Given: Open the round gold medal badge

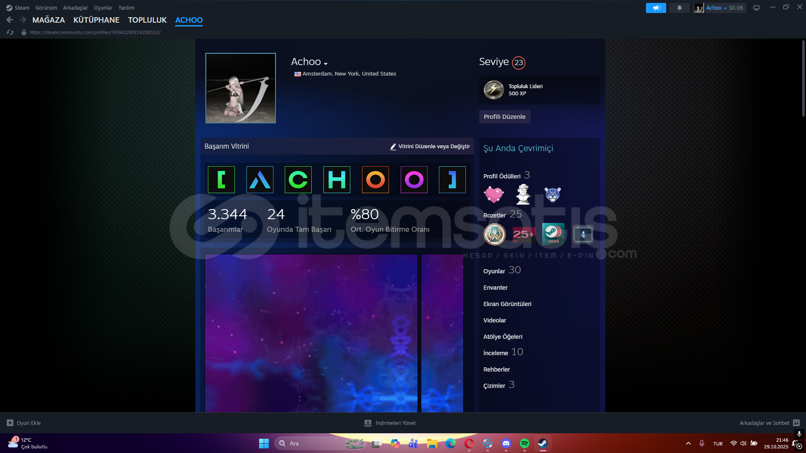Looking at the screenshot, I should (495, 234).
